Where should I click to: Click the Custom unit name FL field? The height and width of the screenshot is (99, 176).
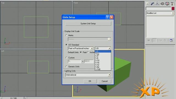pyautogui.click(x=74, y=61)
